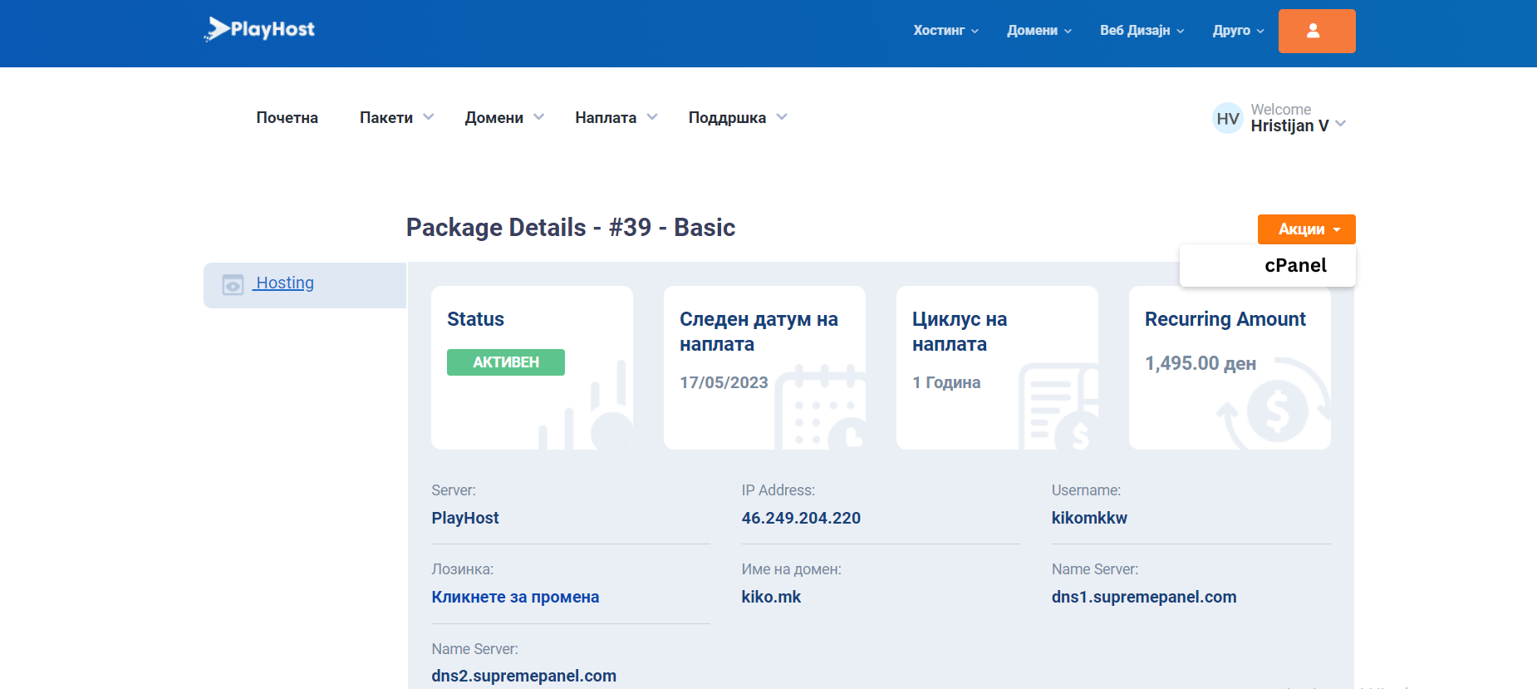This screenshot has height=689, width=1537.
Task: Select cPanel from the actions menu
Action: click(1295, 265)
